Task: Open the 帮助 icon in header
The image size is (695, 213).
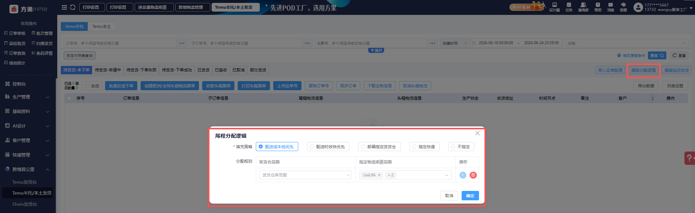Action: click(598, 7)
